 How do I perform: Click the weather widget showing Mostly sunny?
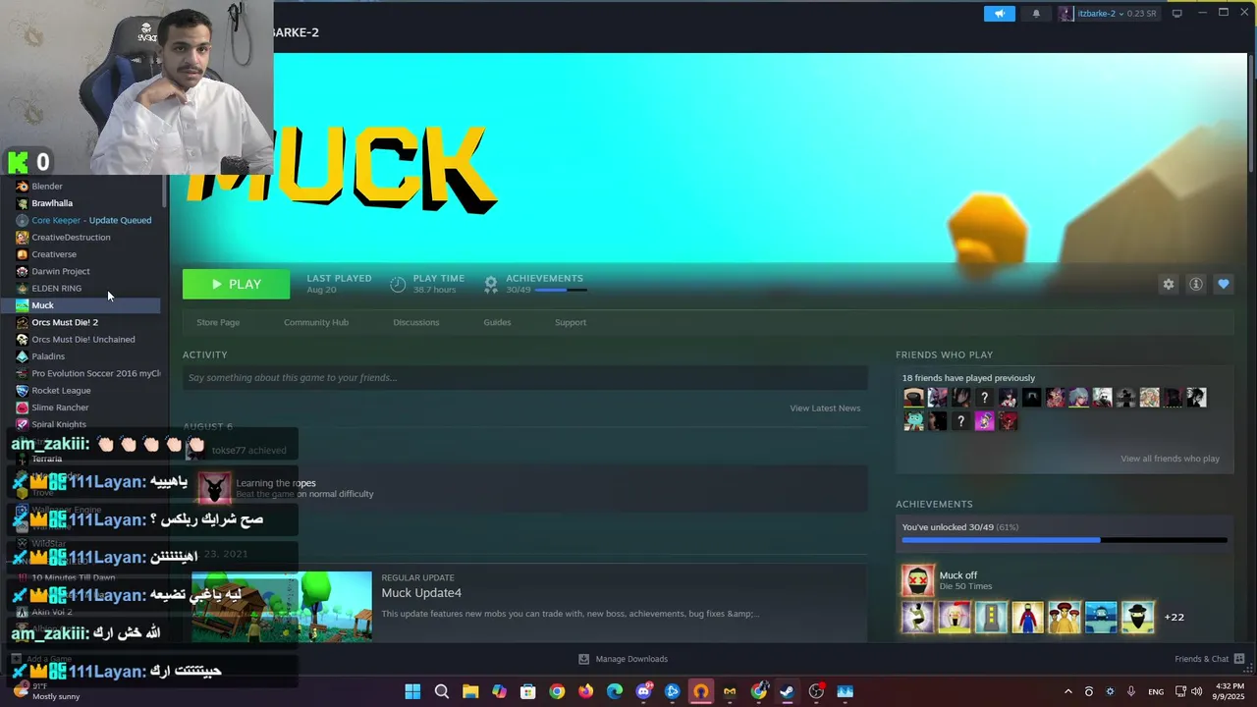coord(45,691)
